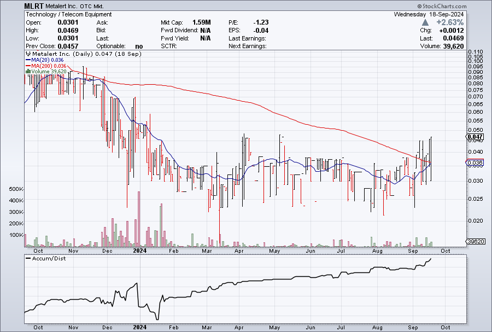This screenshot has width=492, height=332.
Task: Click the Fwd Yield N/A value
Action: click(205, 38)
